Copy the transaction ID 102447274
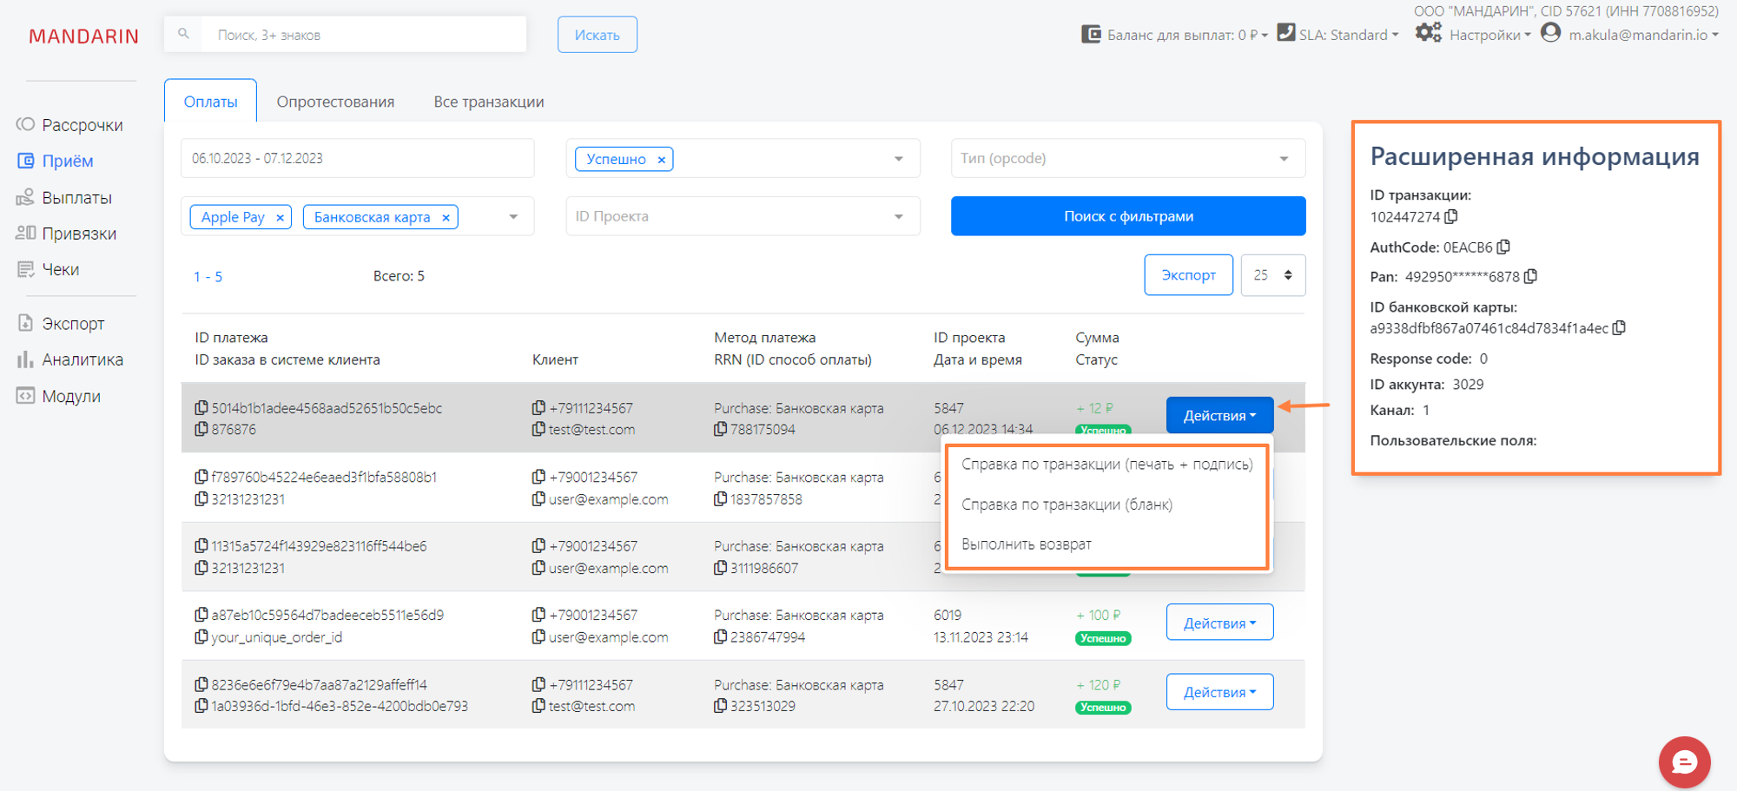The width and height of the screenshot is (1737, 791). [1451, 216]
